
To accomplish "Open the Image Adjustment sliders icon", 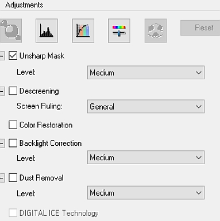I will click(119, 30).
